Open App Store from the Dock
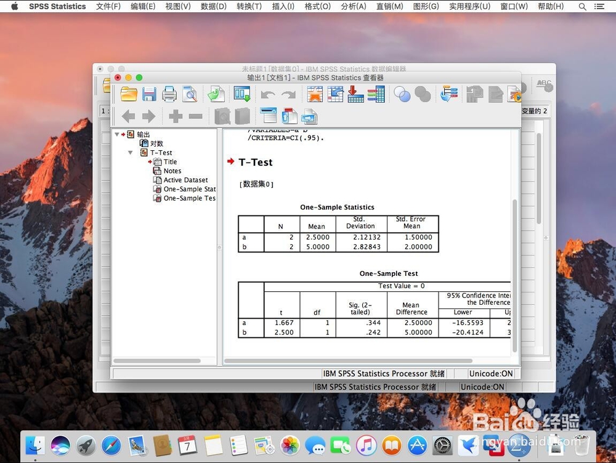 point(417,446)
